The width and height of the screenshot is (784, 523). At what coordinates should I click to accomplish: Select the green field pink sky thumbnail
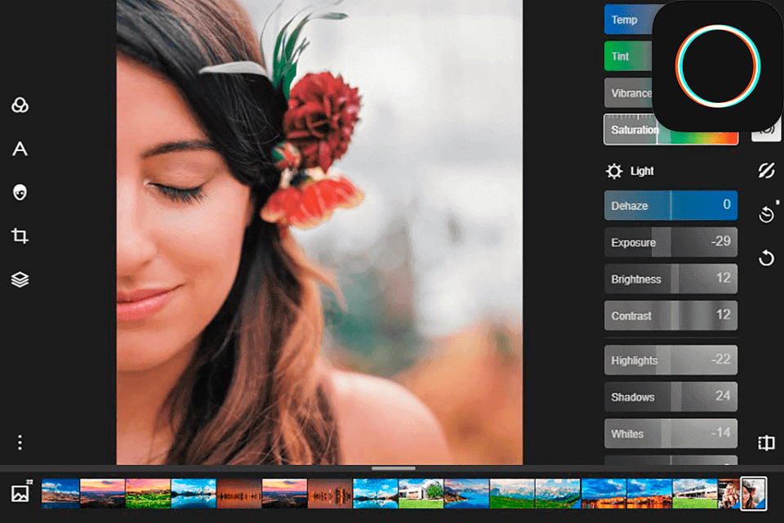tap(148, 494)
